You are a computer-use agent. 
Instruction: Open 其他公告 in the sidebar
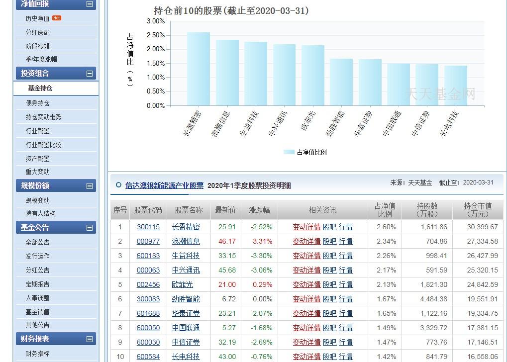[x=37, y=325]
